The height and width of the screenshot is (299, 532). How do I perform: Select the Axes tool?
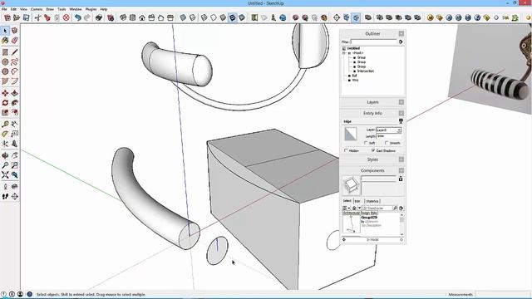click(x=5, y=144)
